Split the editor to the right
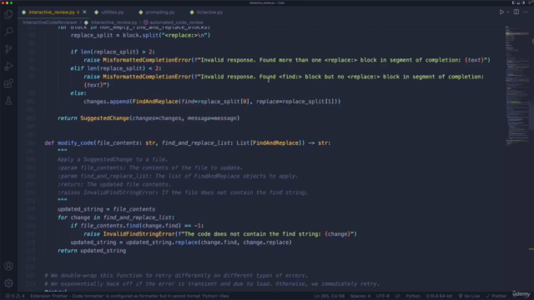Viewport: 534px width, 300px height. pyautogui.click(x=516, y=12)
